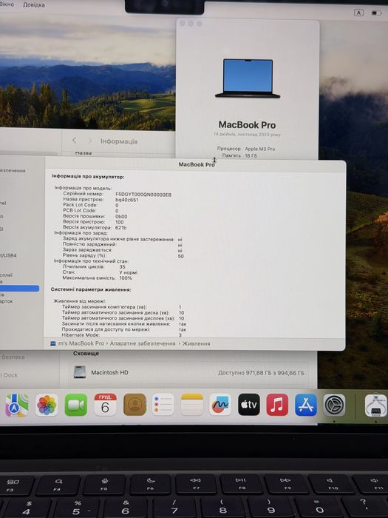
Task: Select highlighted Живлення item in sidebar
Action: coord(19,289)
